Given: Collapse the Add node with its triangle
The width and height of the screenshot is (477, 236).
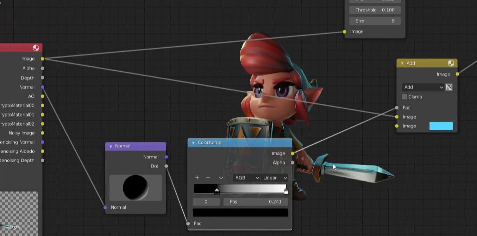Looking at the screenshot, I should (x=402, y=63).
